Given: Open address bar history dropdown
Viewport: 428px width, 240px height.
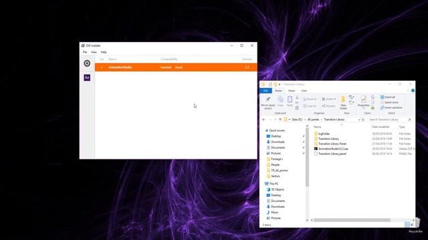Looking at the screenshot, I should tap(359, 119).
